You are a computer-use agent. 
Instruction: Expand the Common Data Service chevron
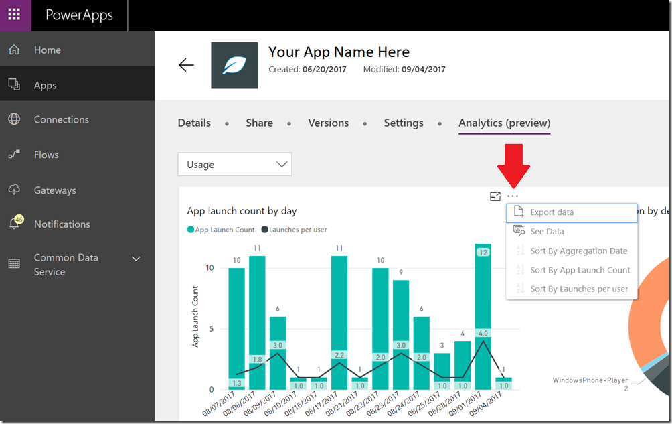tap(136, 259)
